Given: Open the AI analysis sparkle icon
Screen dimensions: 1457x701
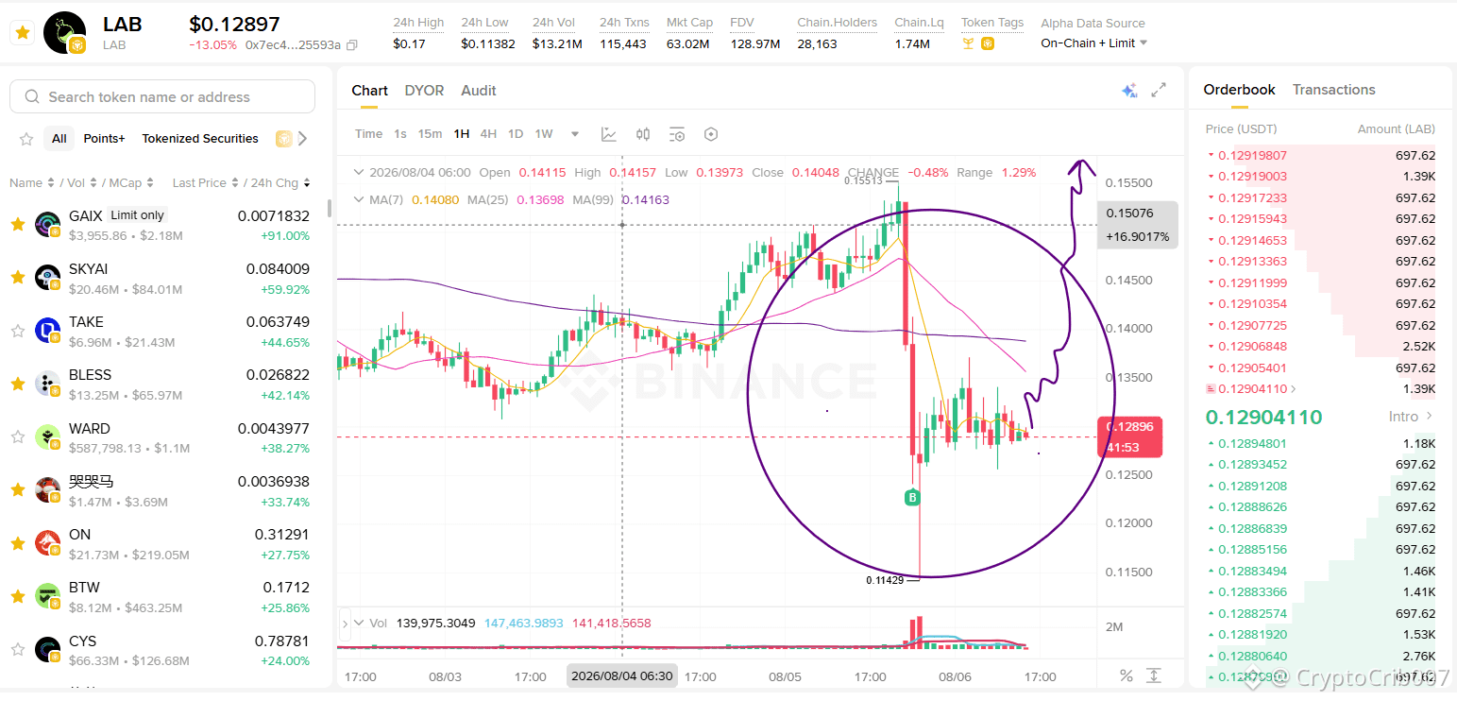Looking at the screenshot, I should [x=1128, y=91].
